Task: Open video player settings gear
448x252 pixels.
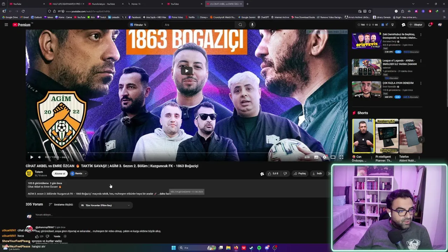Action: tap(324, 157)
